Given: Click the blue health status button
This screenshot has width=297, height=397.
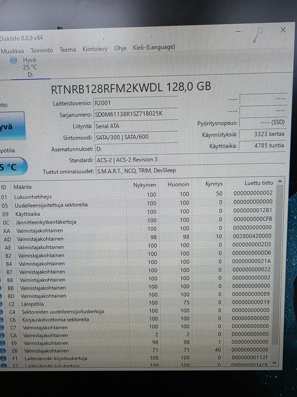Looking at the screenshot, I should 12,126.
